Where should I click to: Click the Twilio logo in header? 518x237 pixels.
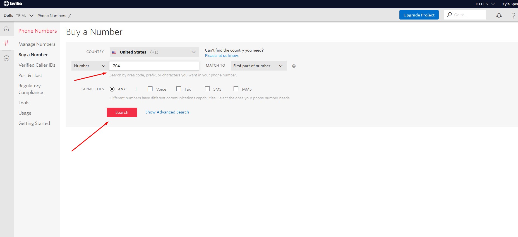coord(13,4)
